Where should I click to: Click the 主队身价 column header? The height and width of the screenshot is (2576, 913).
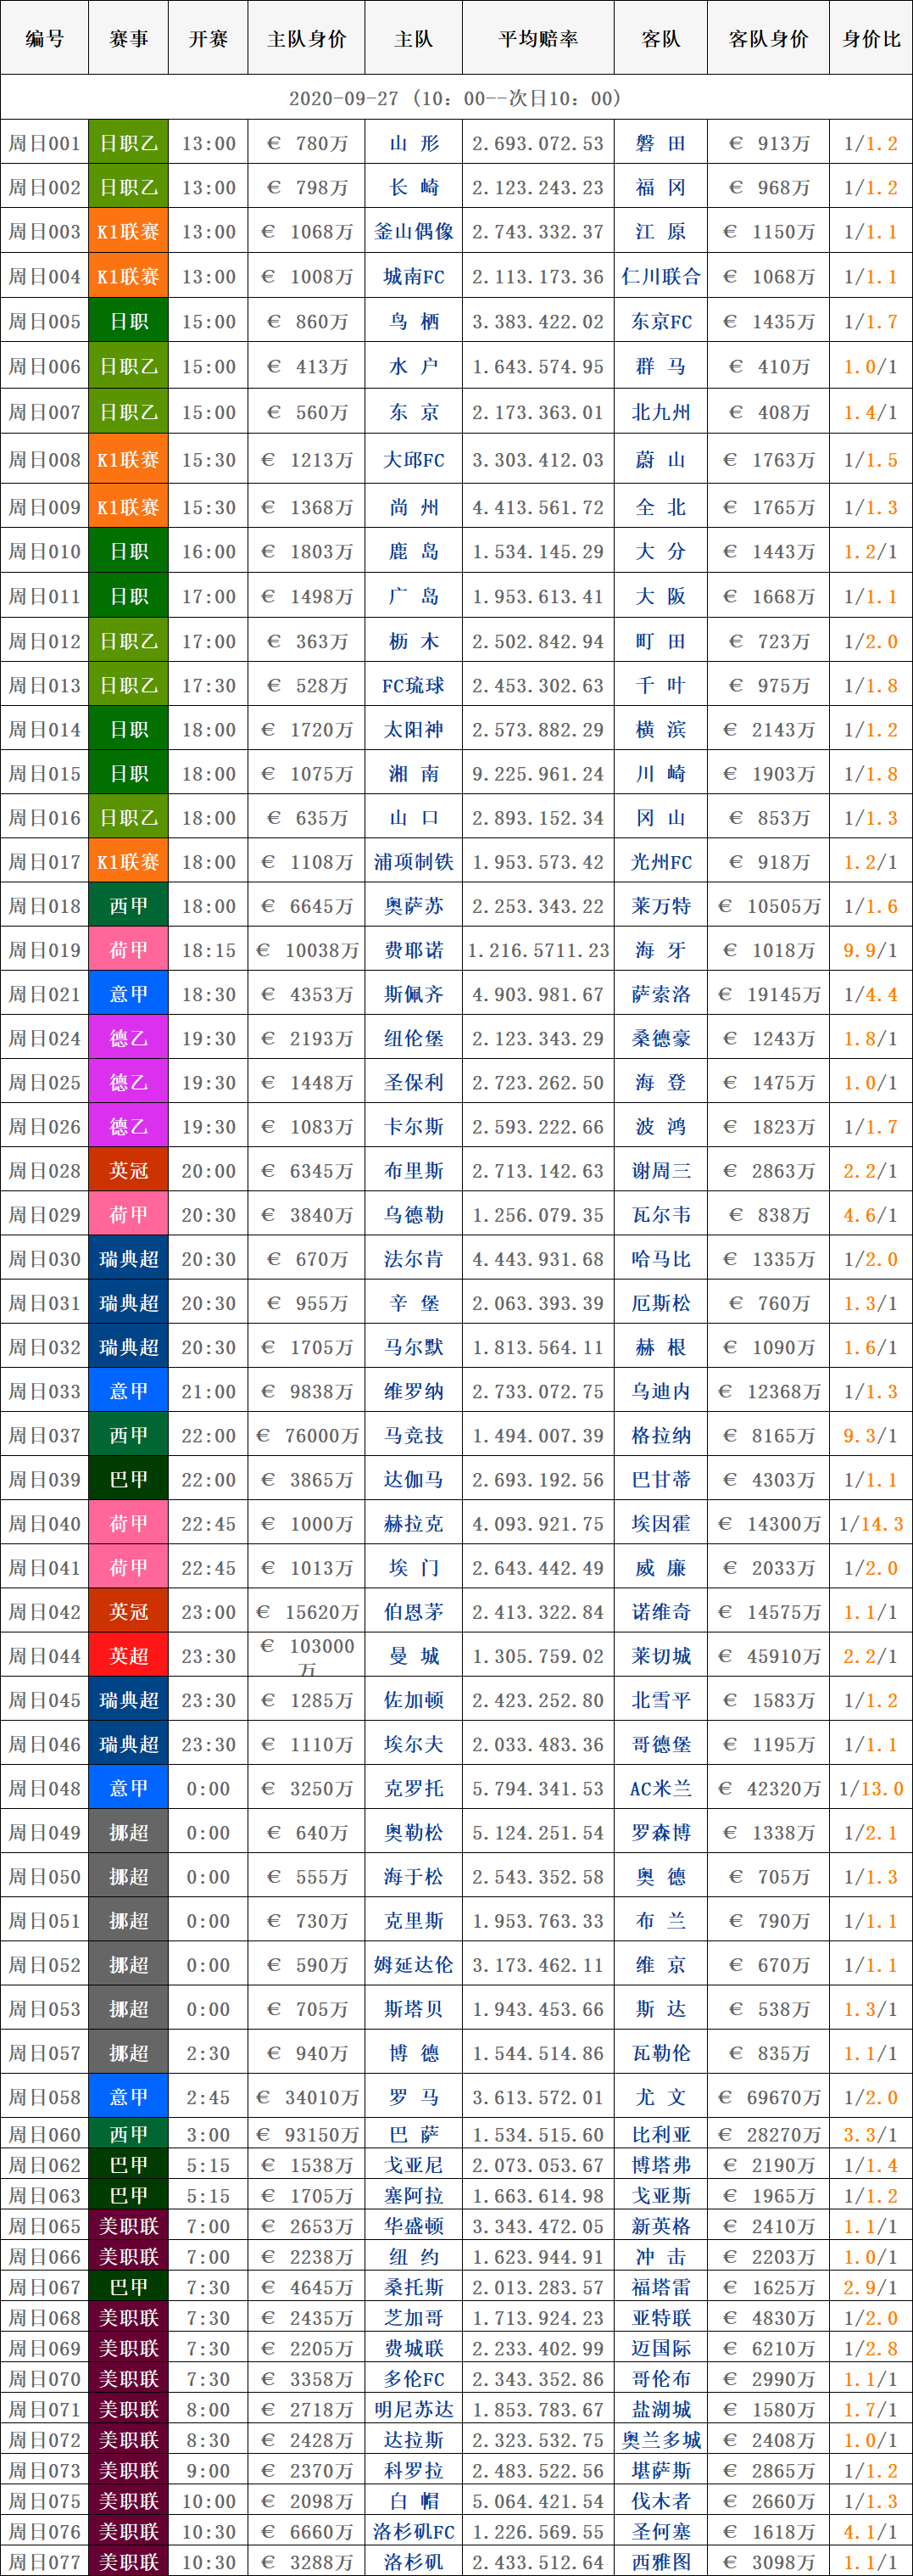pos(307,38)
